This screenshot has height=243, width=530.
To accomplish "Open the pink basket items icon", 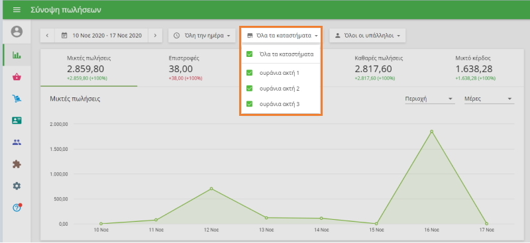I will point(17,77).
